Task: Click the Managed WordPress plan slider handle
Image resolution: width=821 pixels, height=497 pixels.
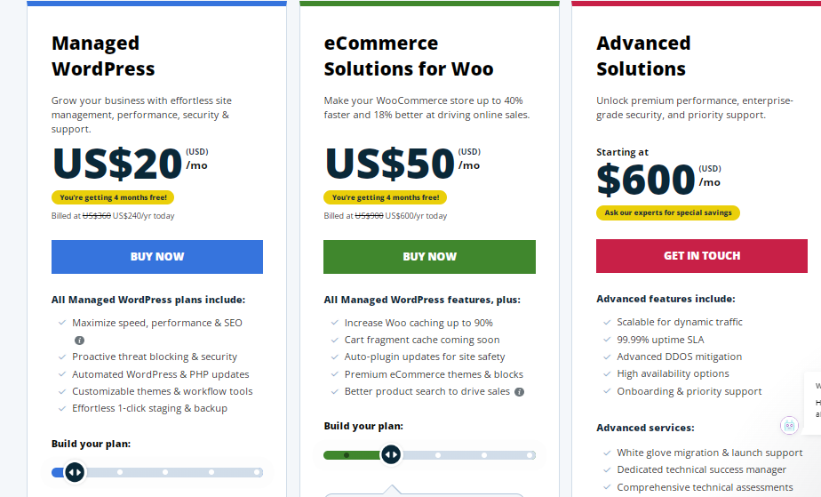Action: tap(75, 472)
